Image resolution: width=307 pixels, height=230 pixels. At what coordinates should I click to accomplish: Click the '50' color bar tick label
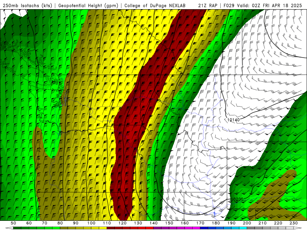(x=13, y=223)
